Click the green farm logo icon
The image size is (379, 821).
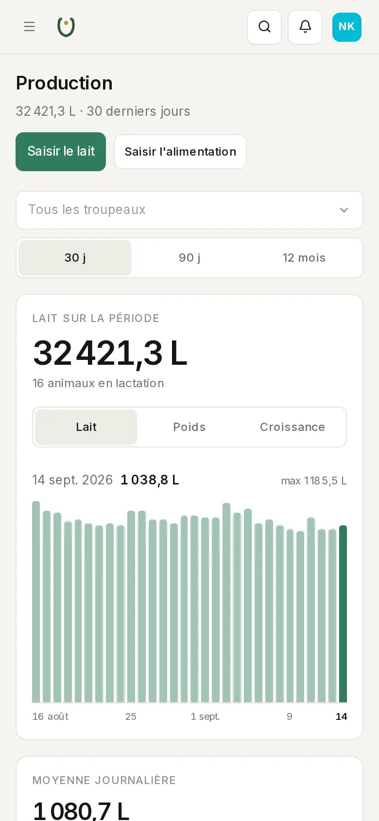click(x=66, y=27)
